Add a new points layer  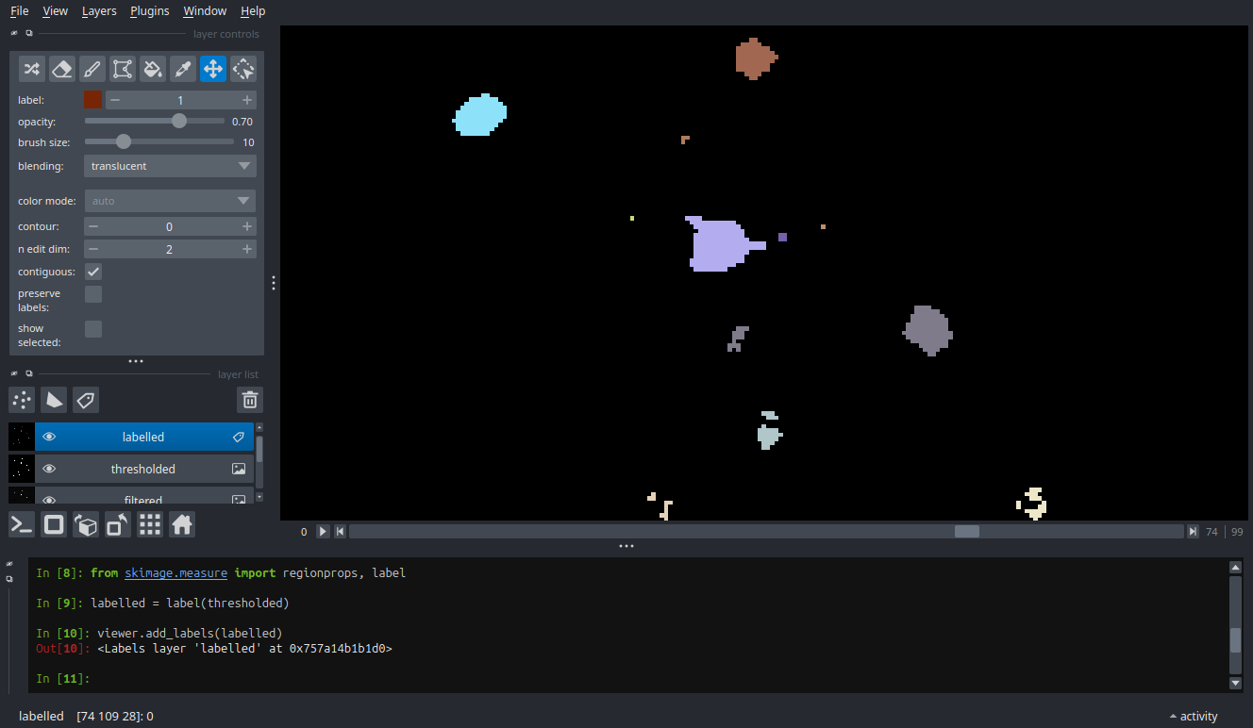(x=21, y=400)
